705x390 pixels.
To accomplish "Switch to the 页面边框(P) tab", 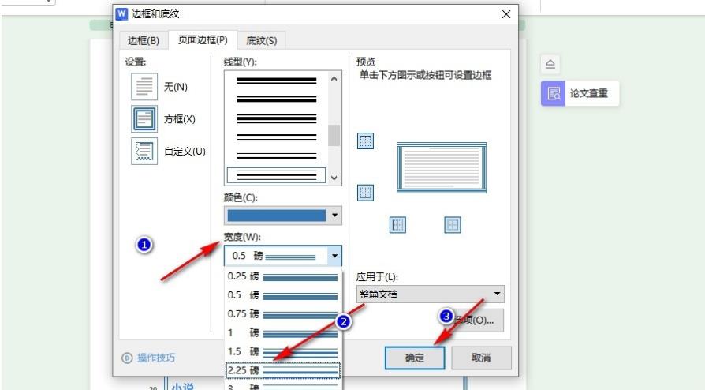I will click(x=203, y=40).
